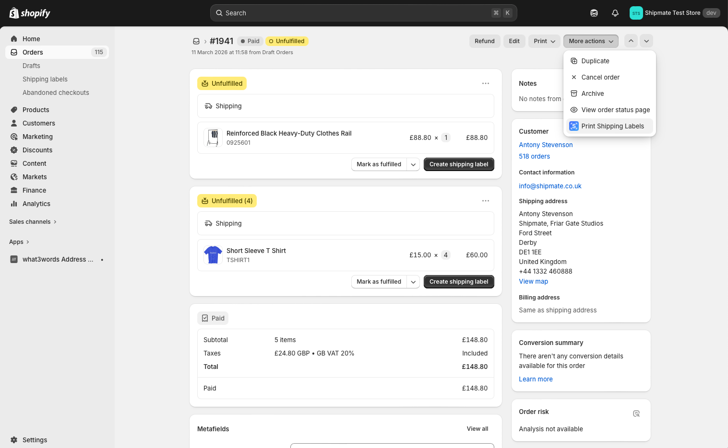The image size is (728, 448).
Task: Select Duplicate from the More actions menu
Action: click(x=595, y=61)
